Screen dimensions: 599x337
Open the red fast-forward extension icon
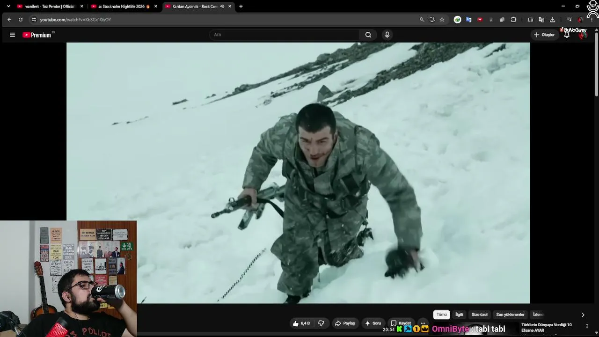(x=480, y=20)
